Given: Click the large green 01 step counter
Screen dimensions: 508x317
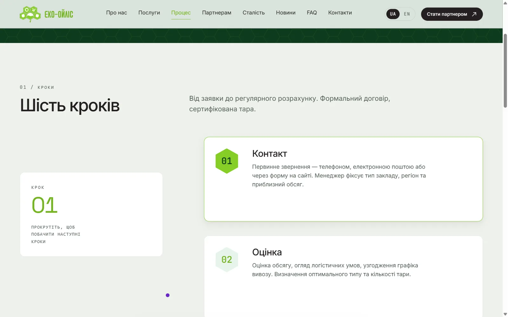Looking at the screenshot, I should [44, 205].
